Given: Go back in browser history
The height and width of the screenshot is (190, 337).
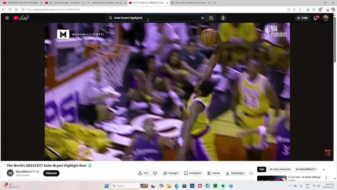Looking at the screenshot, I should [x=3, y=9].
